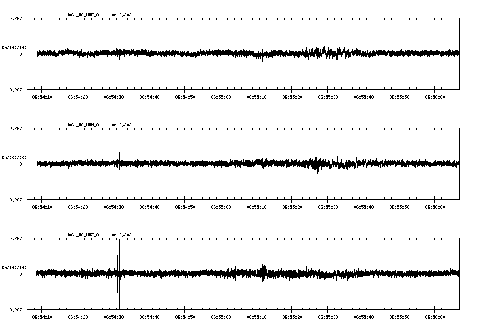
Task: Click the -0.267 lower limit on HNN axis
Action: [14, 200]
